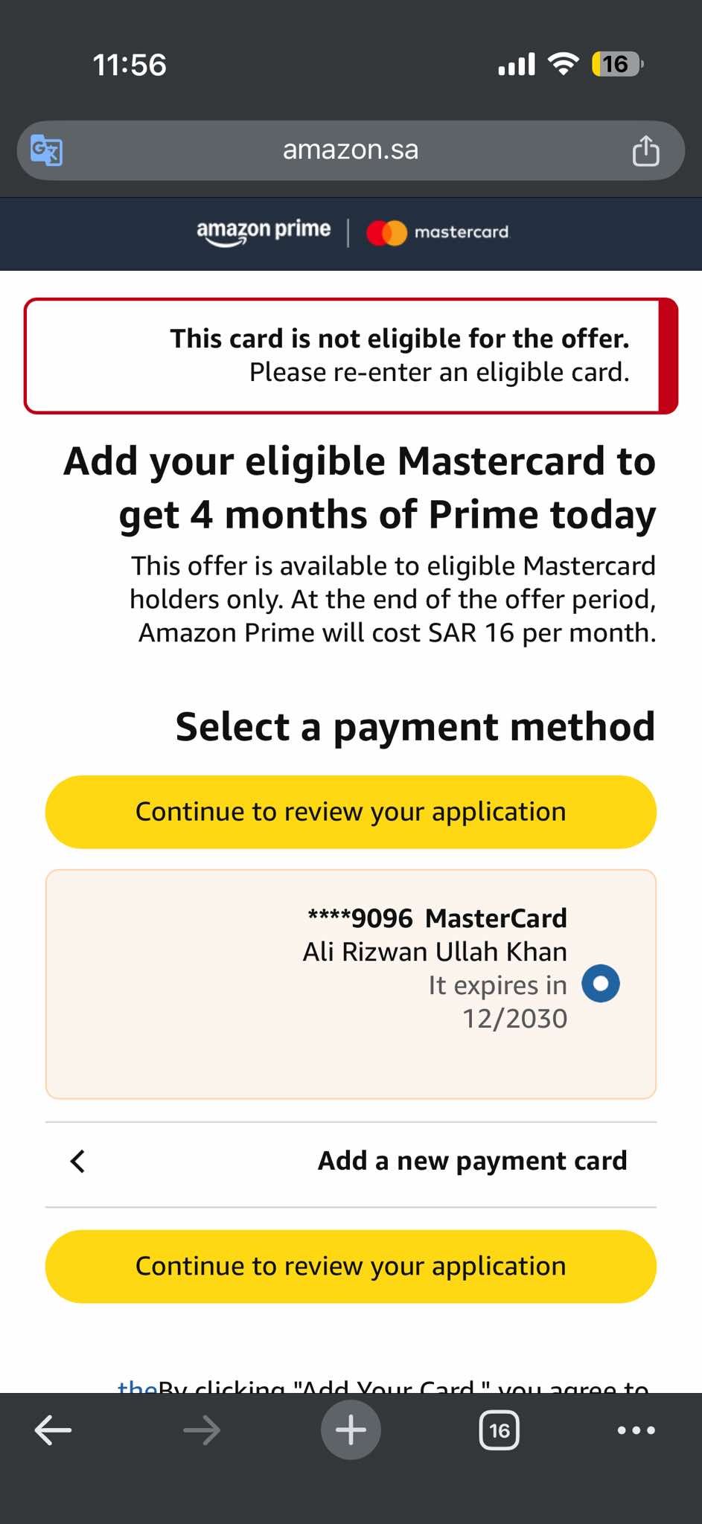Click the Mastercard logo in header
Viewport: 702px width, 1524px height.
pyautogui.click(x=438, y=232)
